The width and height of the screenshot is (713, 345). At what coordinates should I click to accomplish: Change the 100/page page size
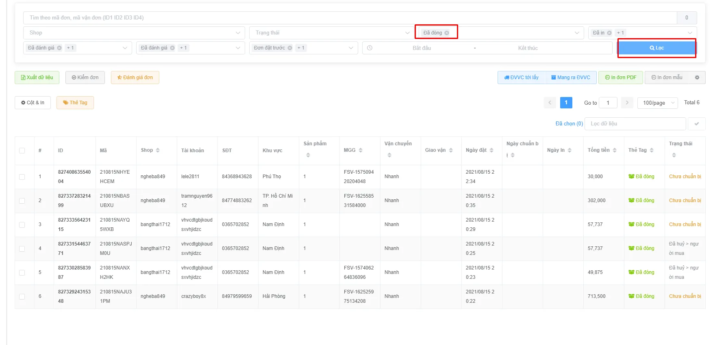658,103
